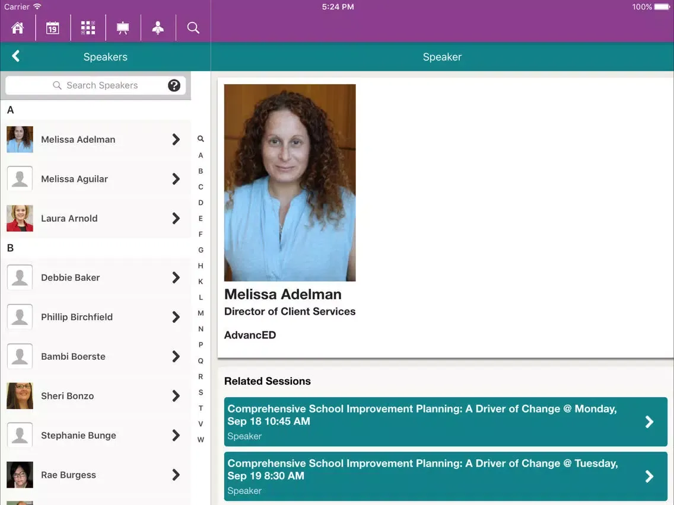This screenshot has height=505, width=674.
Task: Tap the chevron on the Tuesday session card
Action: click(650, 476)
